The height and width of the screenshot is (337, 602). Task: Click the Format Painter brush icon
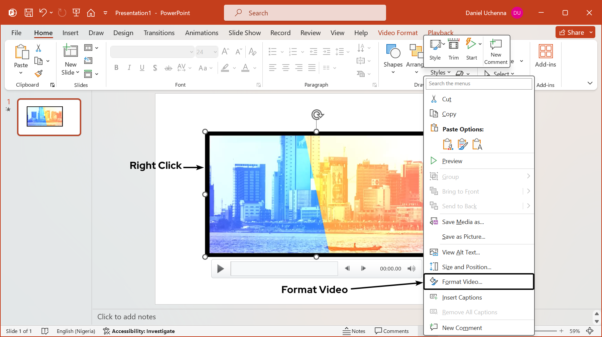click(x=39, y=74)
